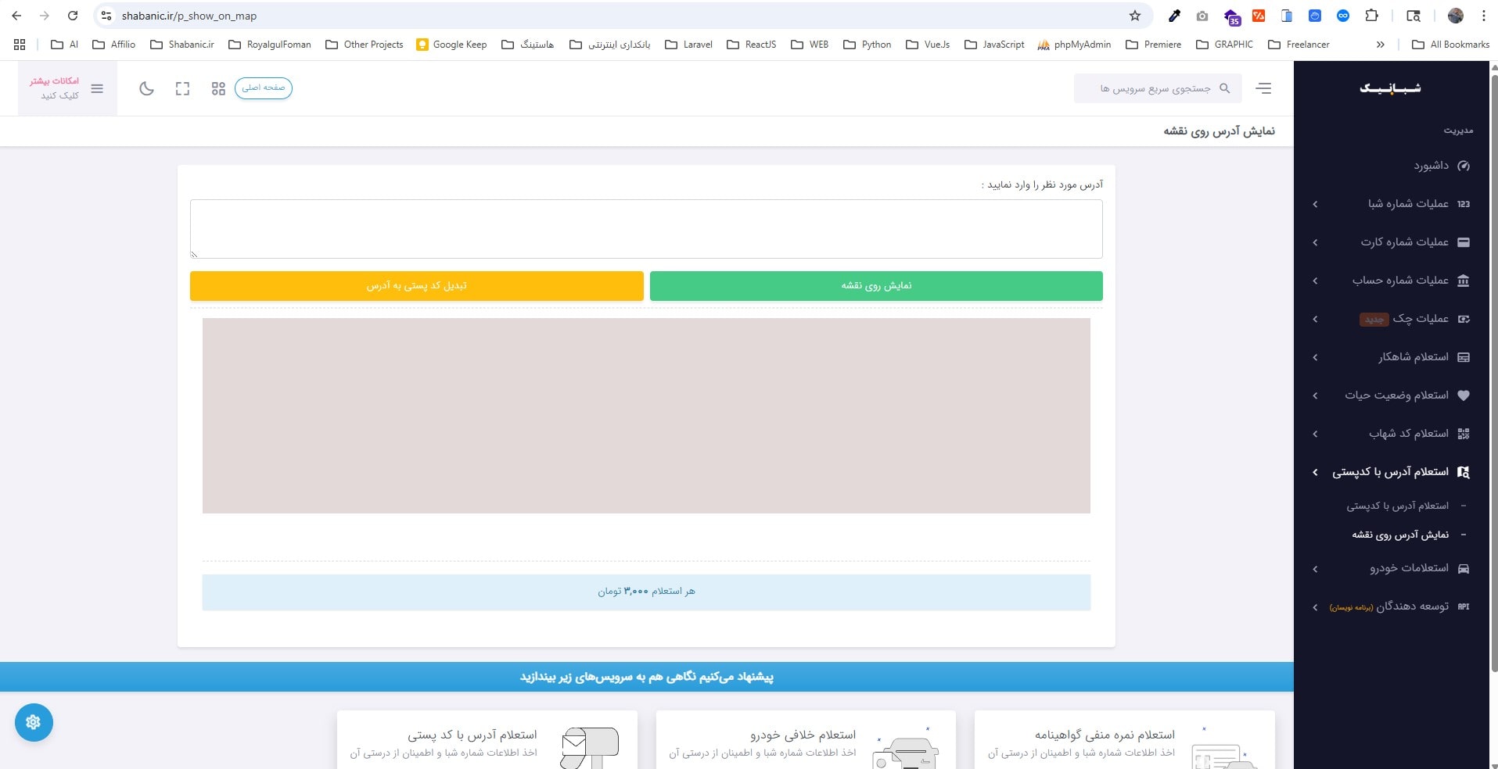Click the search magnifier icon

[1225, 88]
